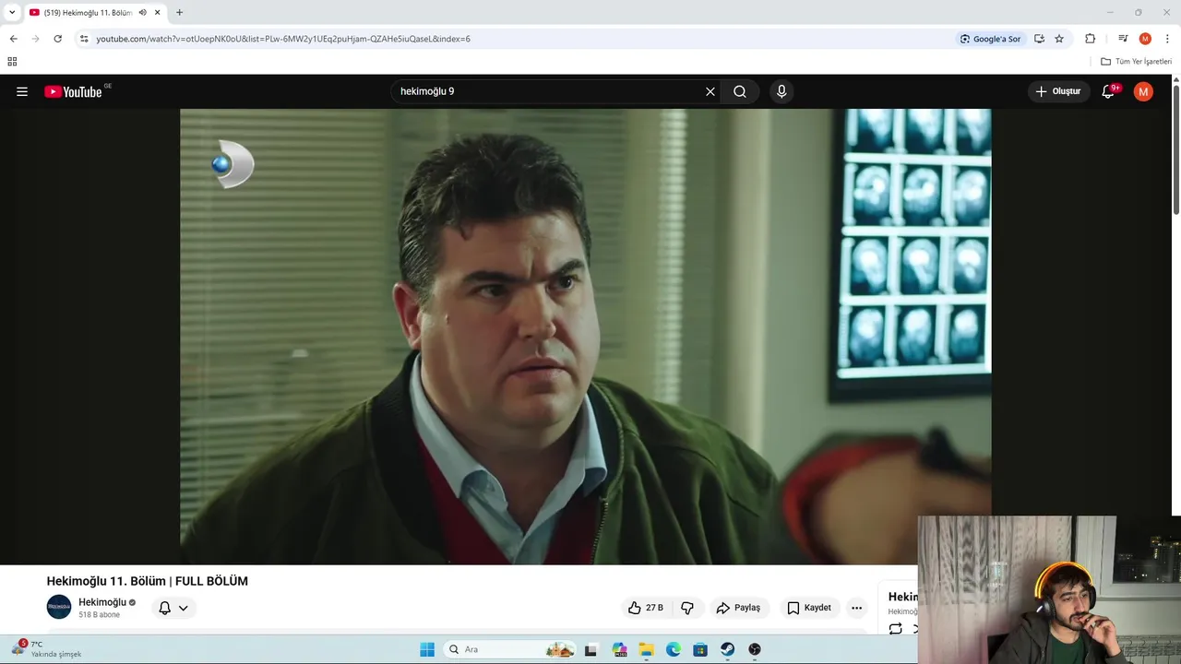Image resolution: width=1181 pixels, height=664 pixels.
Task: Go to YouTube home via logo
Action: pyautogui.click(x=73, y=91)
